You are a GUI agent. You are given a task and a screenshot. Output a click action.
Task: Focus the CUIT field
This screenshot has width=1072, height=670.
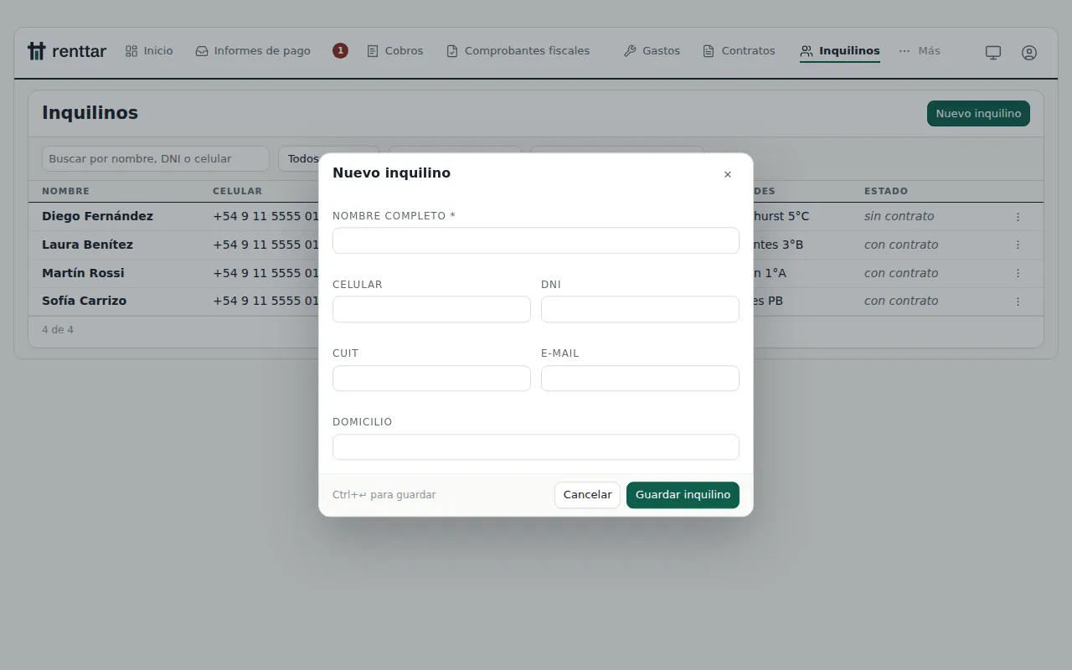[x=431, y=379]
